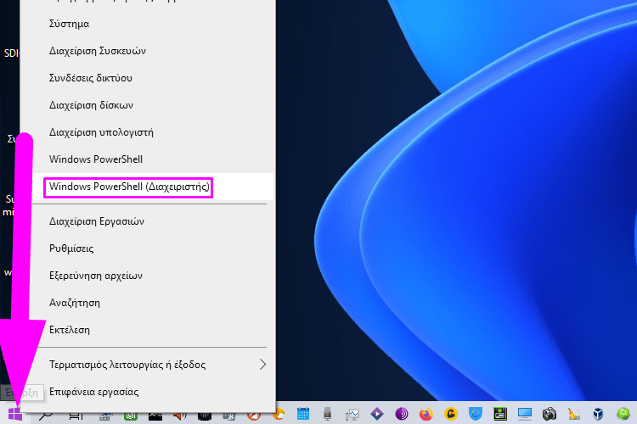Open the purple diamond play icon
Viewport: 637px width, 424px height.
[x=377, y=414]
